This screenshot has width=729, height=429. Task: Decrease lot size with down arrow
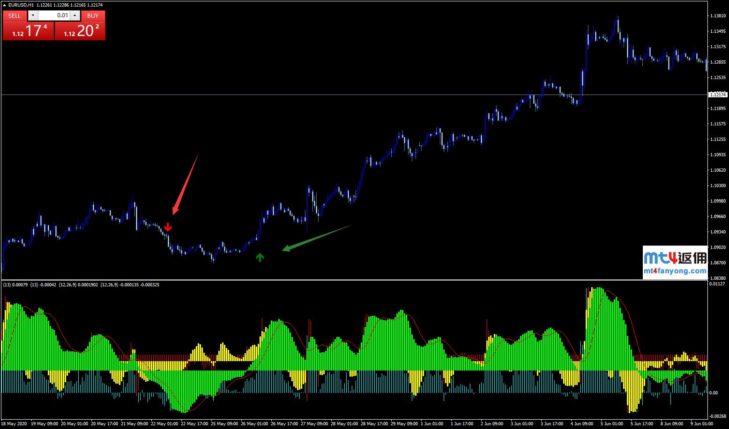click(33, 15)
